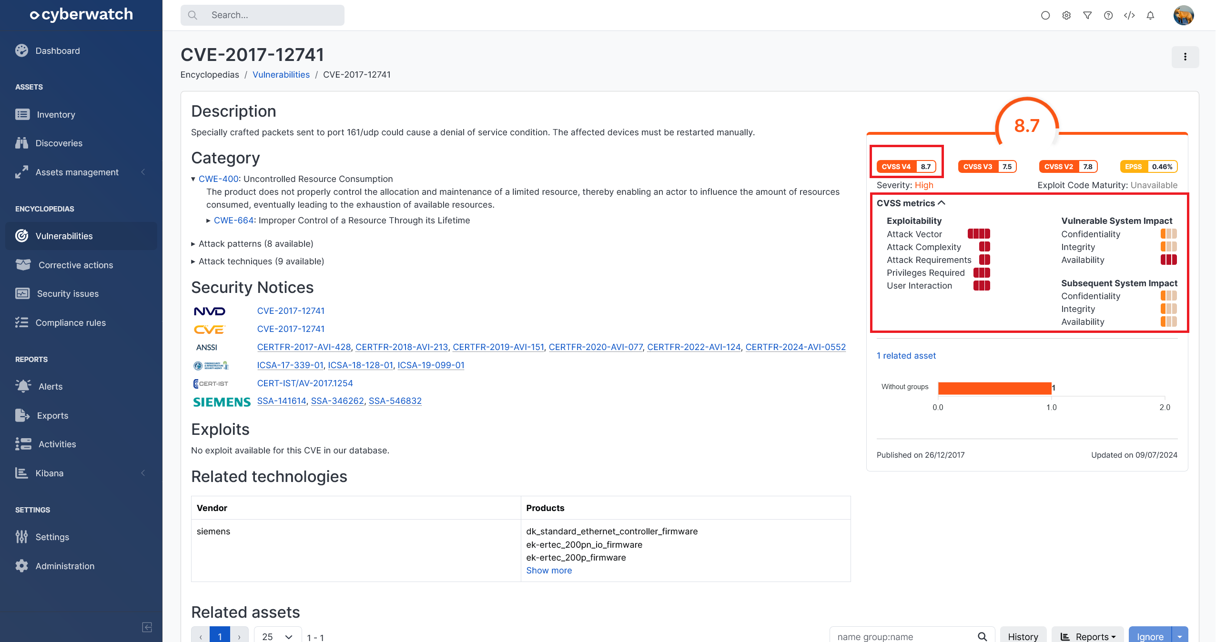Viewport: 1216px width, 642px height.
Task: Collapse the CWE-400 category triangle
Action: click(x=193, y=179)
